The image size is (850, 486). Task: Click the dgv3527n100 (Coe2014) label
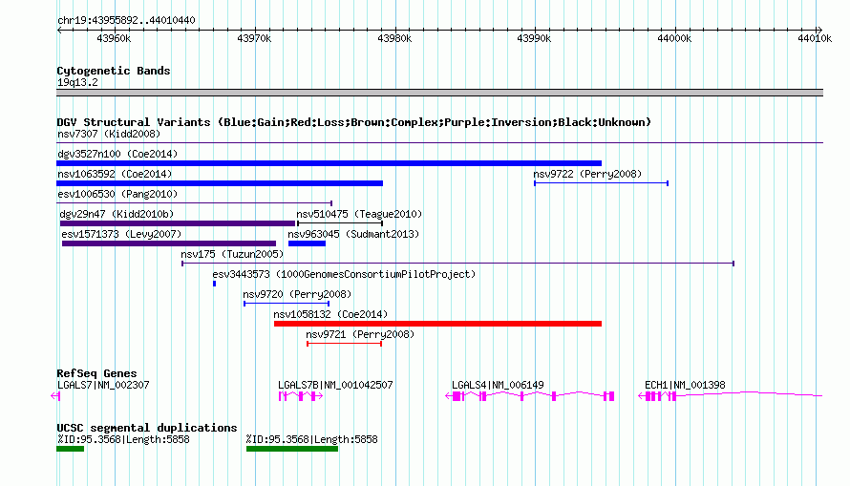(117, 154)
